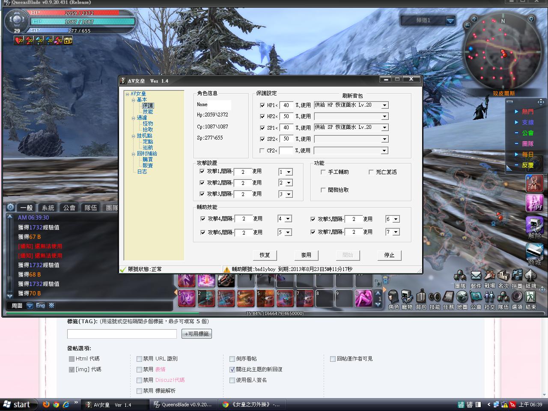Open the CP2 item dropdown
Viewport: 548px width, 411px height.
[384, 151]
